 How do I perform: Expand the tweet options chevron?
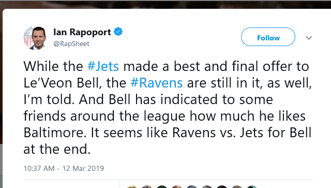pyautogui.click(x=309, y=38)
